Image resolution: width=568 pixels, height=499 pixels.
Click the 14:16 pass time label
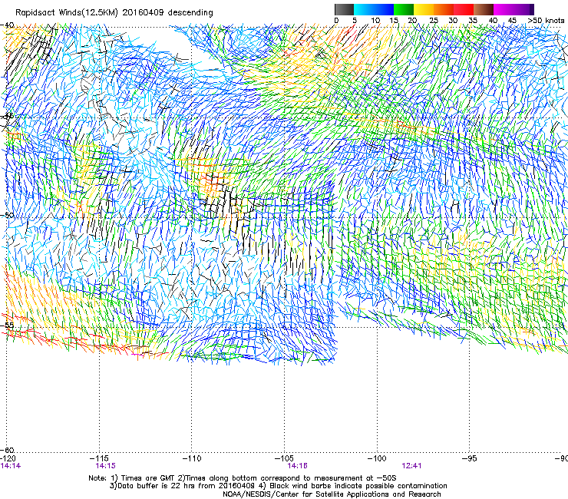[x=297, y=466]
